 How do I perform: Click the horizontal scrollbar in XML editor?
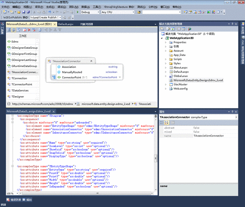(87, 193)
